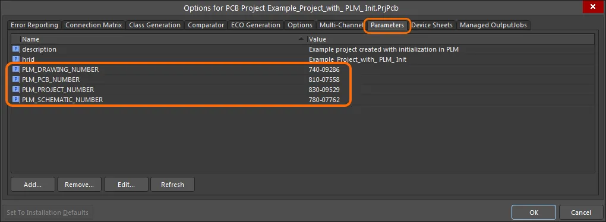
Task: Confirm the dialog with OK
Action: click(x=534, y=213)
